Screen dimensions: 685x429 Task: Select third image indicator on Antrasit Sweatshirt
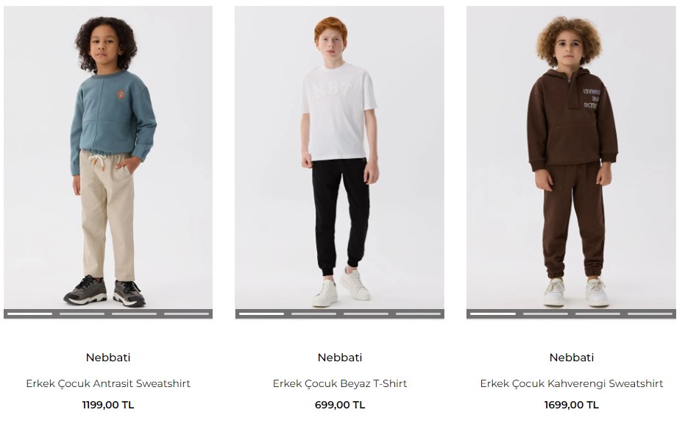(134, 313)
